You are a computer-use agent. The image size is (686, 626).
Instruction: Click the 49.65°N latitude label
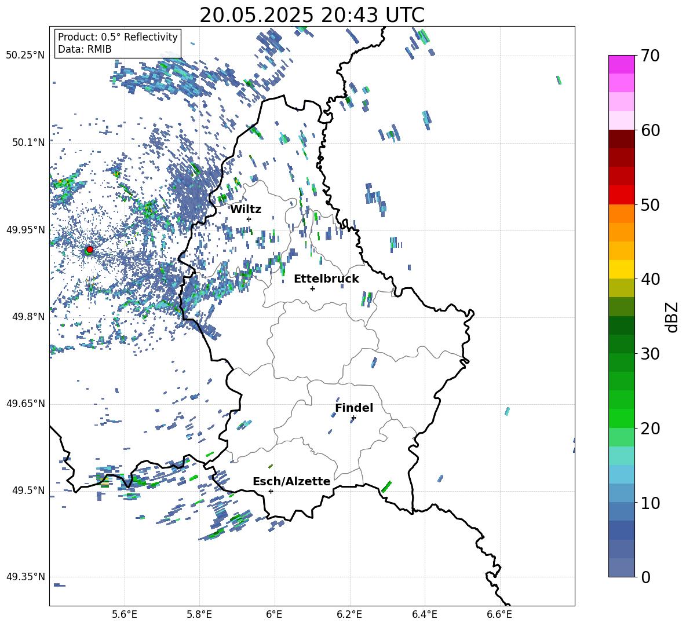(x=25, y=404)
